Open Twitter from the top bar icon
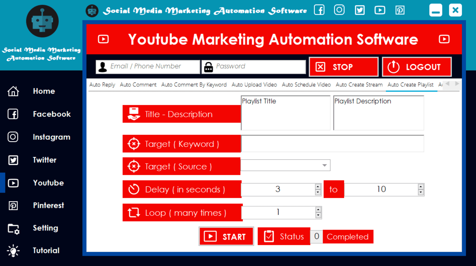Viewport: 476px width, 266px height. coord(360,10)
